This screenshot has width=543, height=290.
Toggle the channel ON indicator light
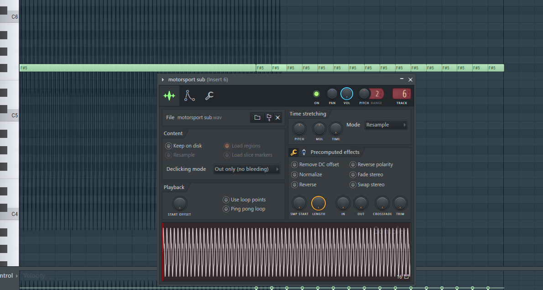pyautogui.click(x=316, y=94)
